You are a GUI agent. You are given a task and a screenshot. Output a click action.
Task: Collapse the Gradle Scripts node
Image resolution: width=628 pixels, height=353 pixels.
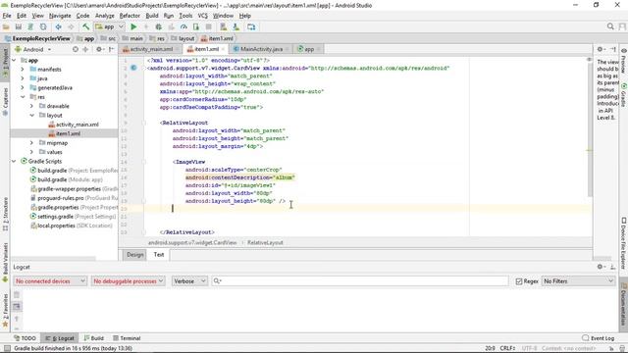[x=14, y=161]
